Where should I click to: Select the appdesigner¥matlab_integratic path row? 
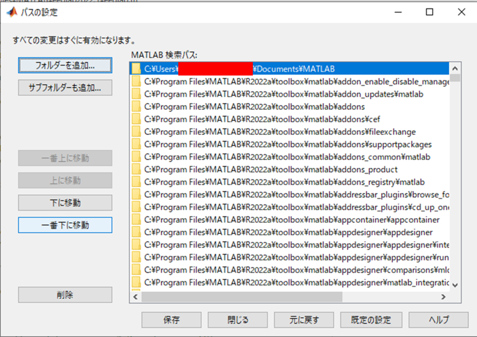coord(290,283)
